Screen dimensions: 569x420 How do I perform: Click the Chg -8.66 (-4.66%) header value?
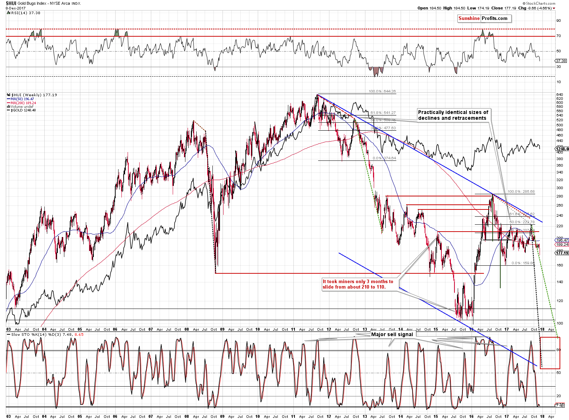point(536,8)
